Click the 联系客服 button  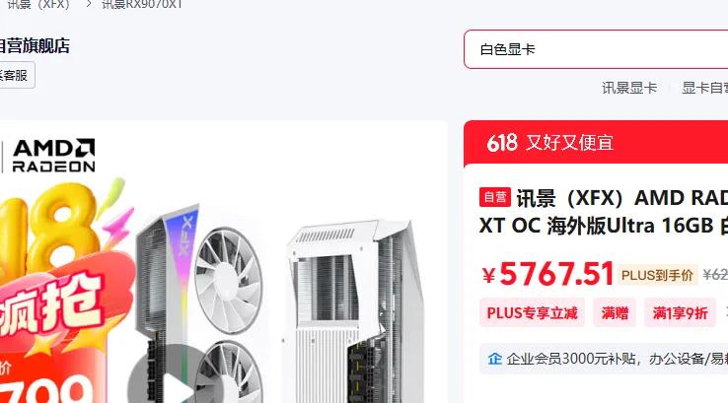[15, 75]
